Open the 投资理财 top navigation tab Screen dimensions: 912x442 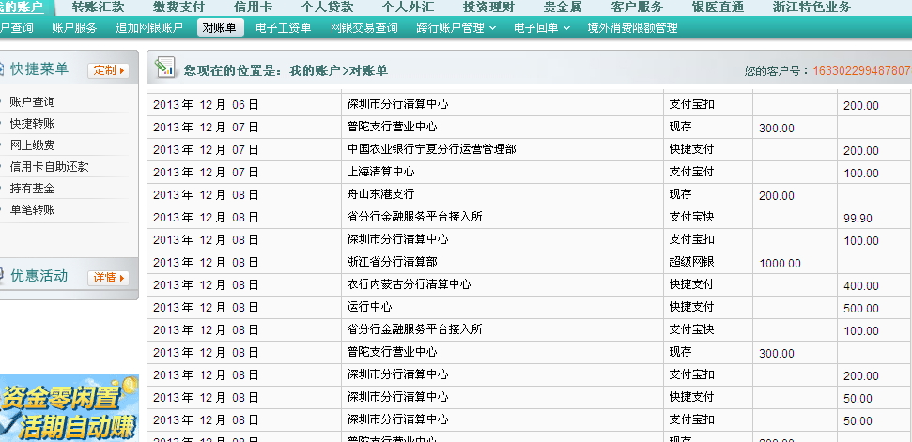(488, 7)
